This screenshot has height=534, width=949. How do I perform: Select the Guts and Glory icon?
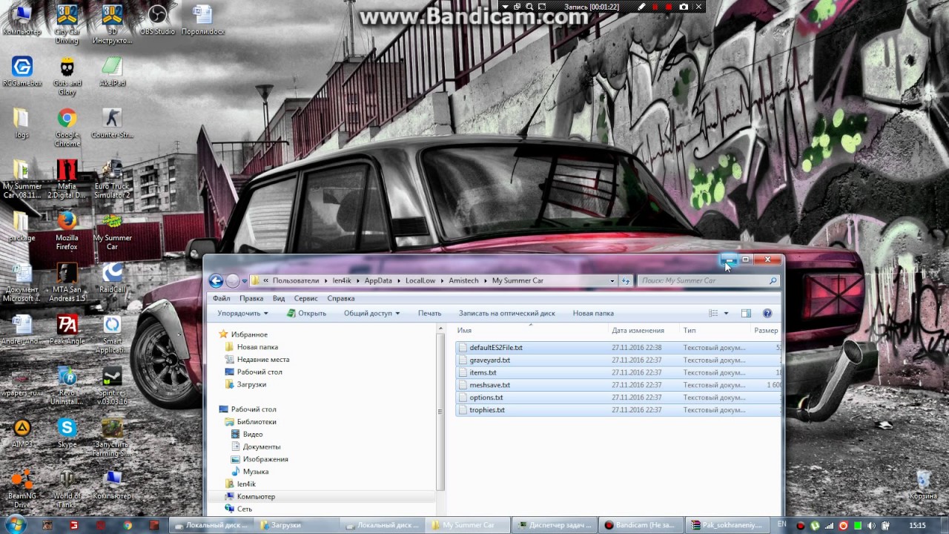[67, 76]
